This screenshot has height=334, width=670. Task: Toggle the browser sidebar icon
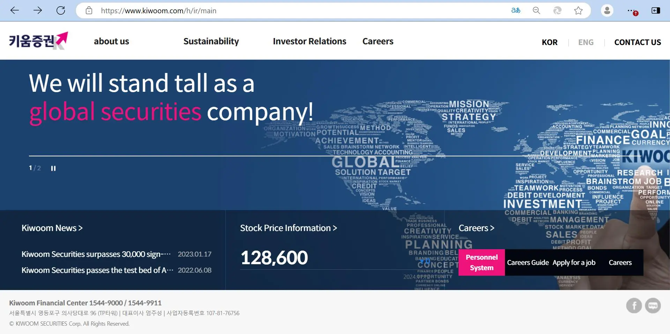(x=656, y=10)
